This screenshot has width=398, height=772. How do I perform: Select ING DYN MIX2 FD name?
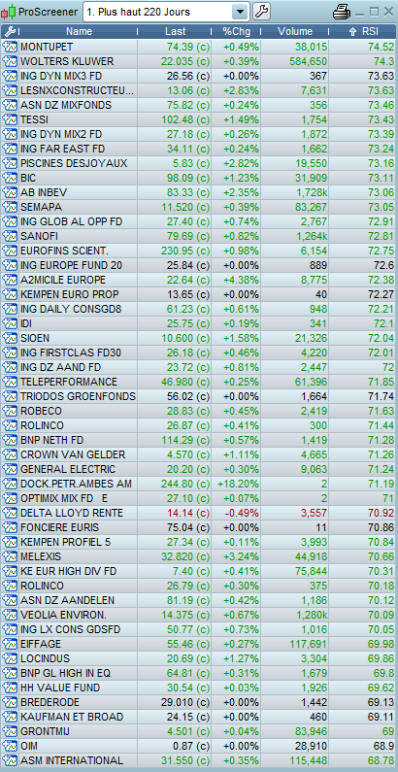[x=61, y=134]
